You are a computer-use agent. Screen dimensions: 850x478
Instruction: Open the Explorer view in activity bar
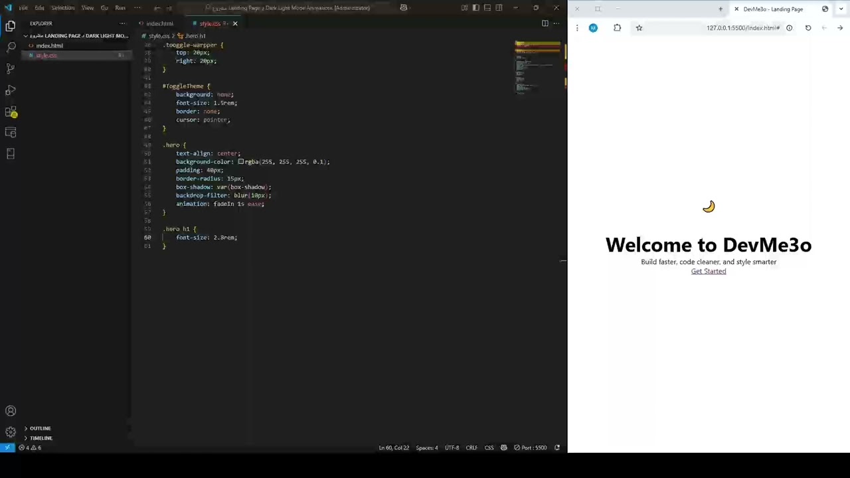coord(11,26)
